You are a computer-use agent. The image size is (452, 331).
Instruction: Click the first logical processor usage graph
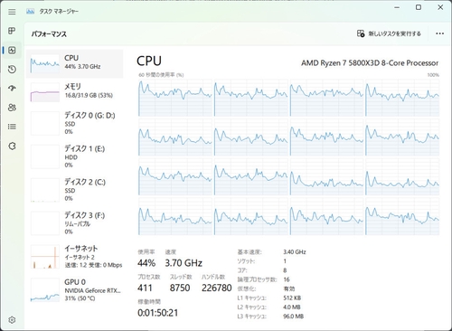175,98
